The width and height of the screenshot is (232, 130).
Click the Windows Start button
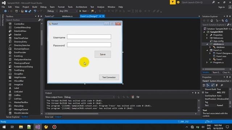click(4, 127)
